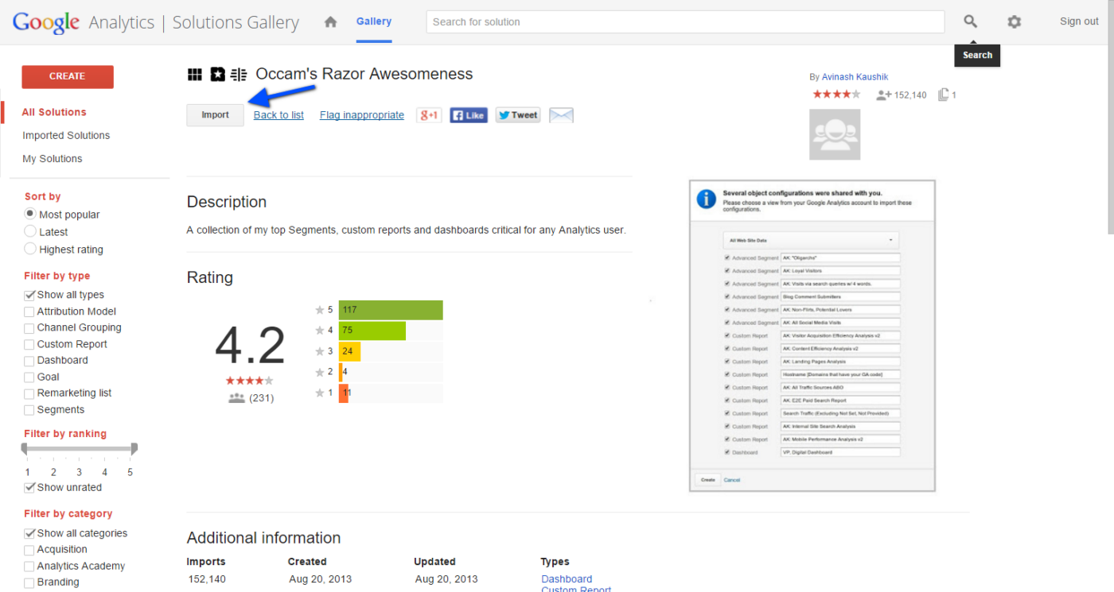1114x592 pixels.
Task: Click the 152,140 imports value
Action: [207, 579]
